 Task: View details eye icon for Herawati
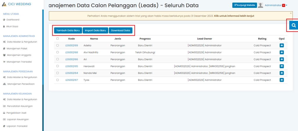pyautogui.click(x=282, y=66)
